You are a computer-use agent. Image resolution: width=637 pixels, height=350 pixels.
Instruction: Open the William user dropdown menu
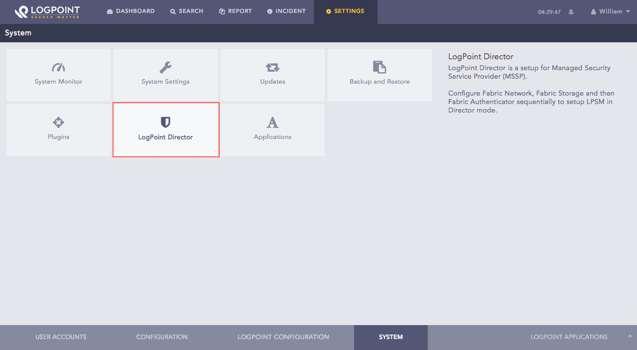point(610,11)
